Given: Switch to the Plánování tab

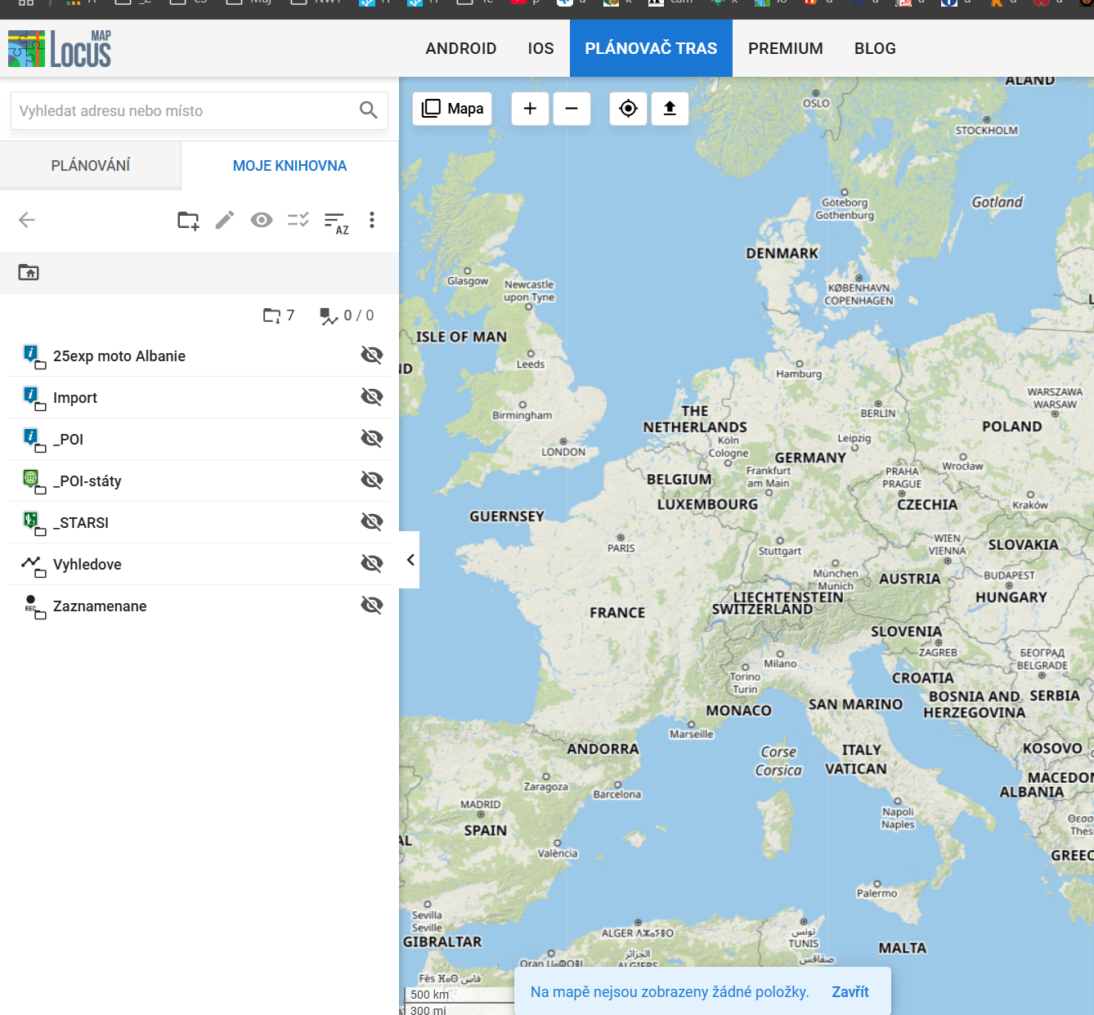Looking at the screenshot, I should 91,166.
